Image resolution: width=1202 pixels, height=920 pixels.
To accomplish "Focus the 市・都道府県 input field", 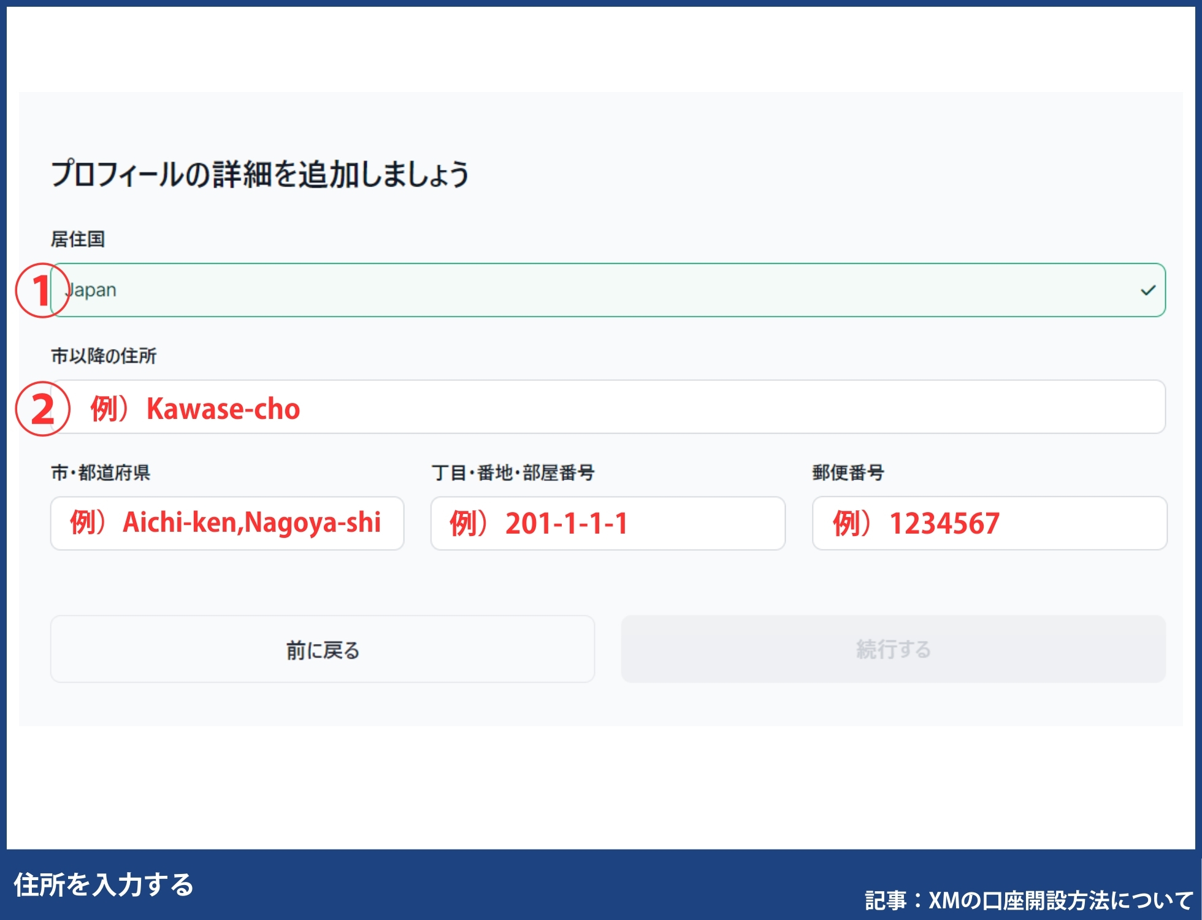I will pyautogui.click(x=228, y=523).
